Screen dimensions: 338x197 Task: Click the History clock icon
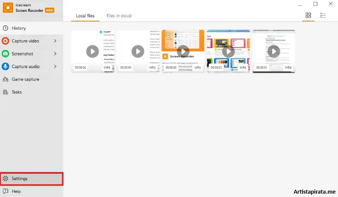[5, 28]
